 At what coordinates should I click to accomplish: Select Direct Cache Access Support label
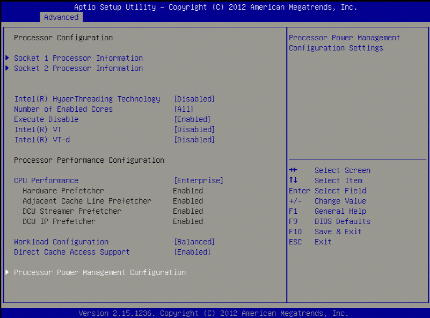(71, 252)
